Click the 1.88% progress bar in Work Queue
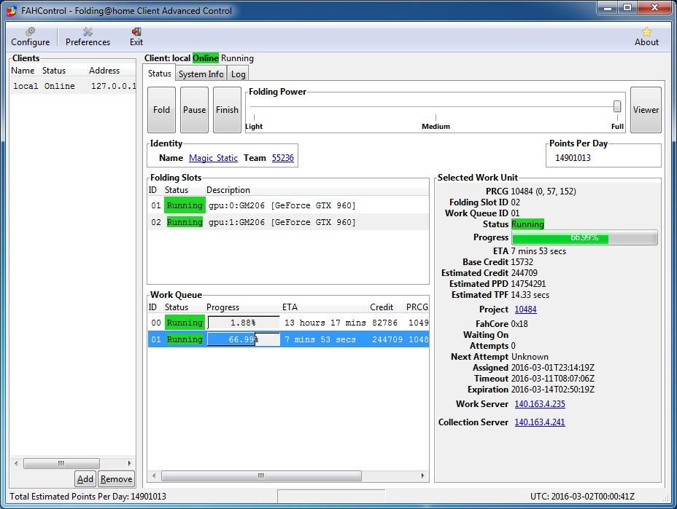 [244, 323]
